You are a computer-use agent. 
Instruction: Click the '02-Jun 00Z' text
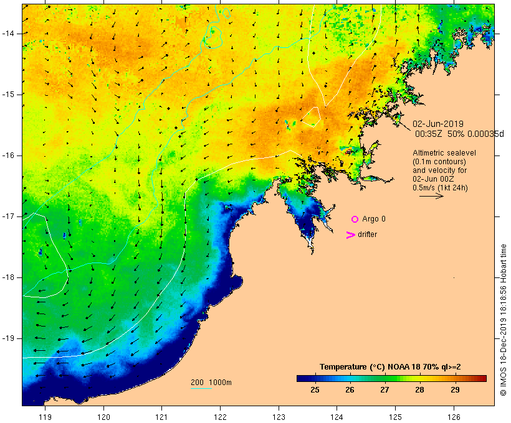click(x=433, y=179)
